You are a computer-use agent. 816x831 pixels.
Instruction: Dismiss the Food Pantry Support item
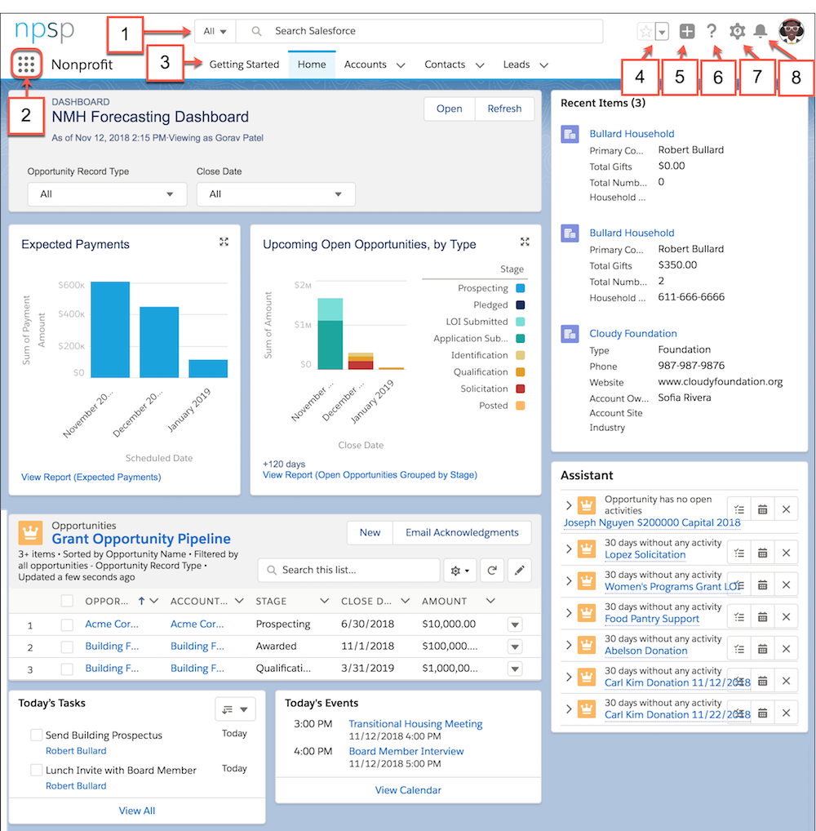point(786,617)
